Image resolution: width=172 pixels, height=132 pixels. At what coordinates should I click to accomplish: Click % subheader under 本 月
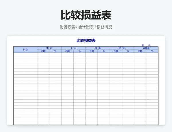click(x=55, y=51)
